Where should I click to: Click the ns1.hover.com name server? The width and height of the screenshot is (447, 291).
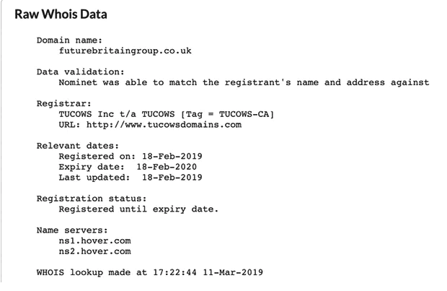pyautogui.click(x=95, y=241)
